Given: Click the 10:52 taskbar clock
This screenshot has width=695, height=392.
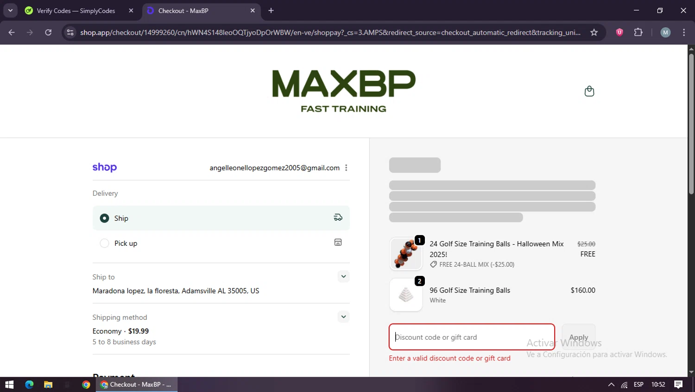Looking at the screenshot, I should click(658, 385).
